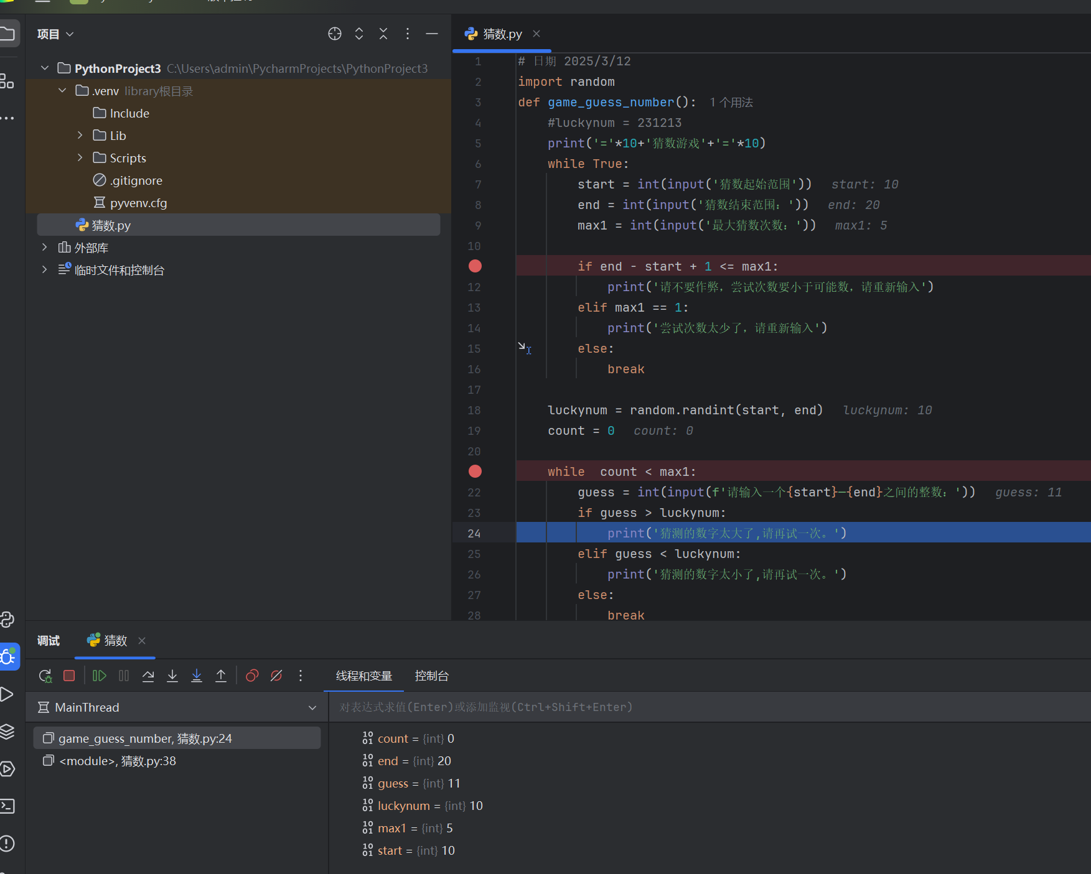Click the Step Over debug icon
Viewport: 1091px width, 874px height.
(148, 676)
